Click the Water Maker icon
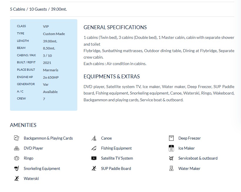 171,168
